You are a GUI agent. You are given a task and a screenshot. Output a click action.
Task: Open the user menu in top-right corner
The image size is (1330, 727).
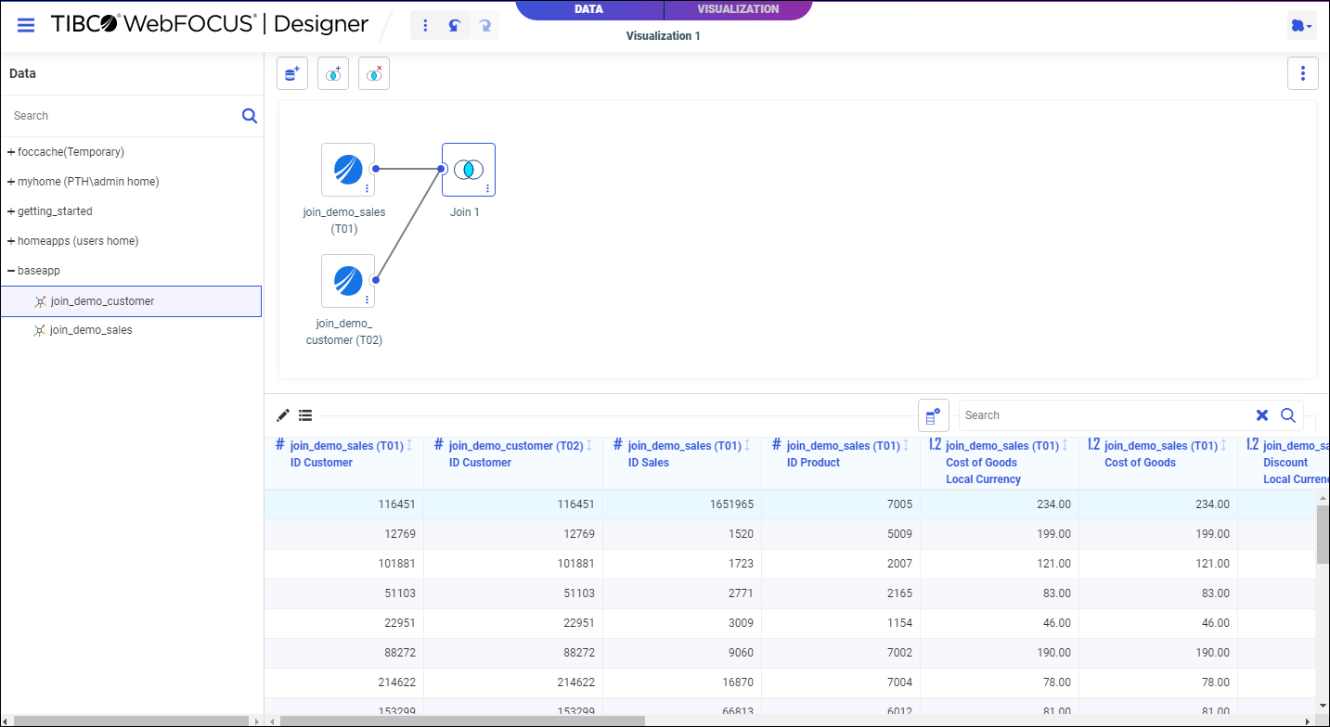coord(1301,27)
